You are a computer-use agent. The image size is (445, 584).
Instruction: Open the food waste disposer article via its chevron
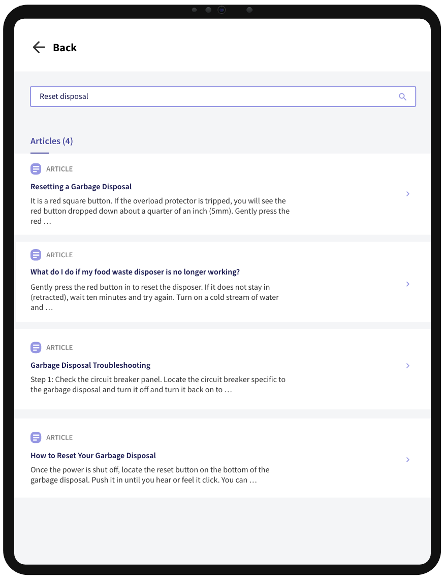point(407,284)
